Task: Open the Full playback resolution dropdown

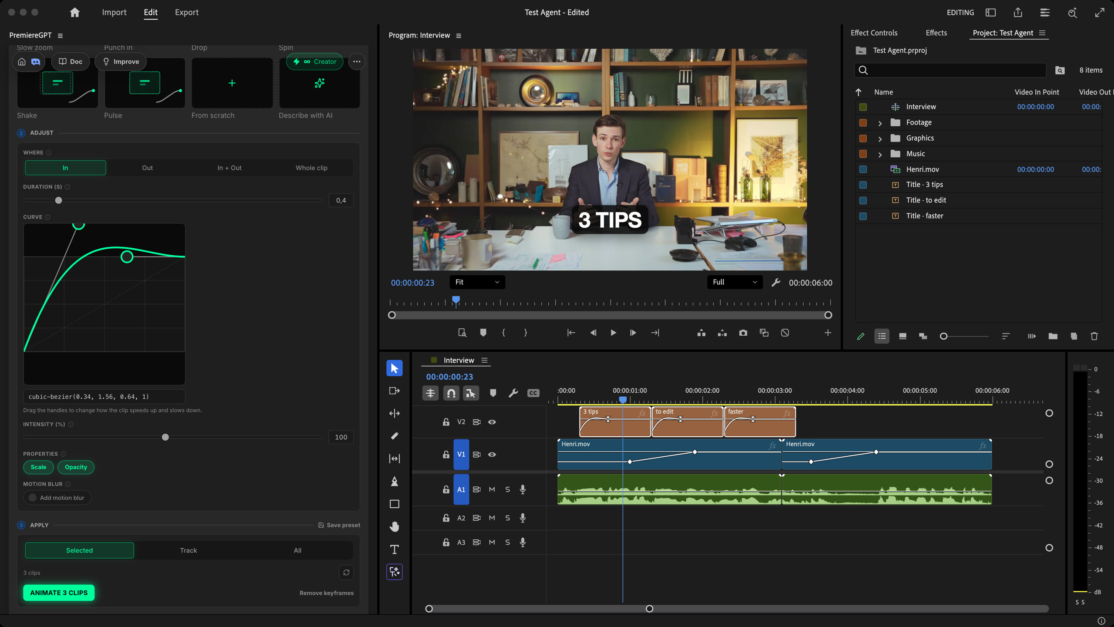Action: pyautogui.click(x=735, y=282)
